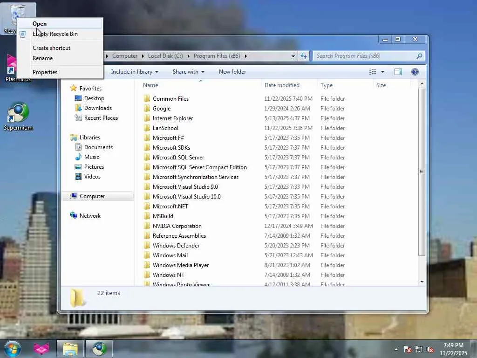The width and height of the screenshot is (477, 358).
Task: Choose Create shortcut in context menu
Action: tap(60, 48)
